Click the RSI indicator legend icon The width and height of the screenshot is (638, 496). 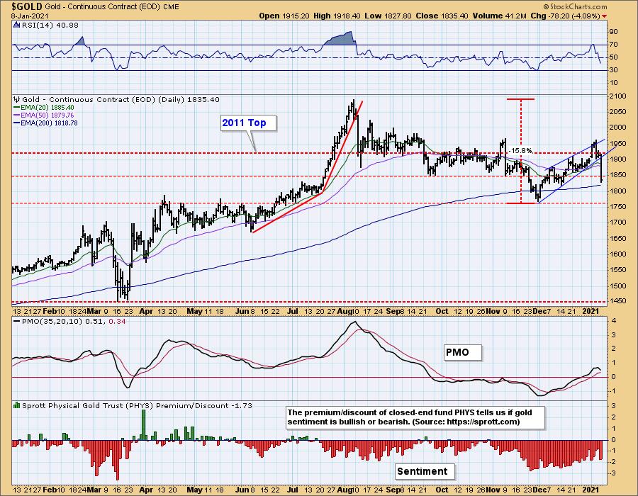(x=16, y=26)
